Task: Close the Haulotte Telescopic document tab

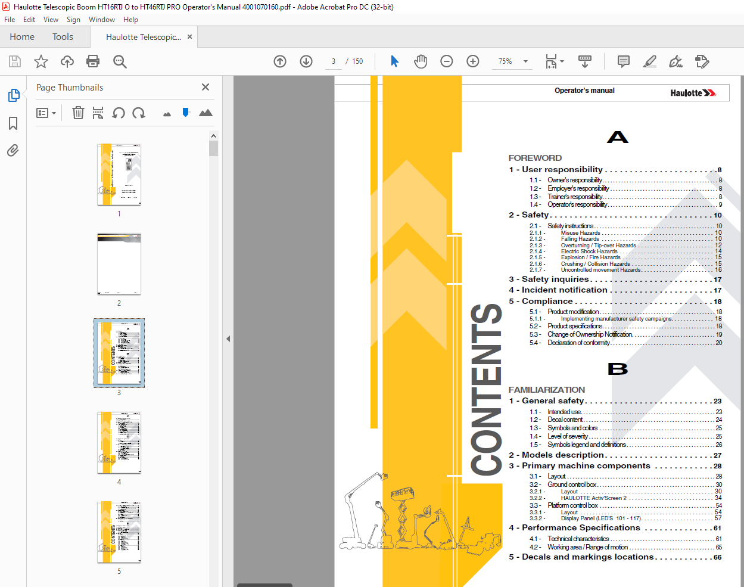Action: [x=190, y=37]
